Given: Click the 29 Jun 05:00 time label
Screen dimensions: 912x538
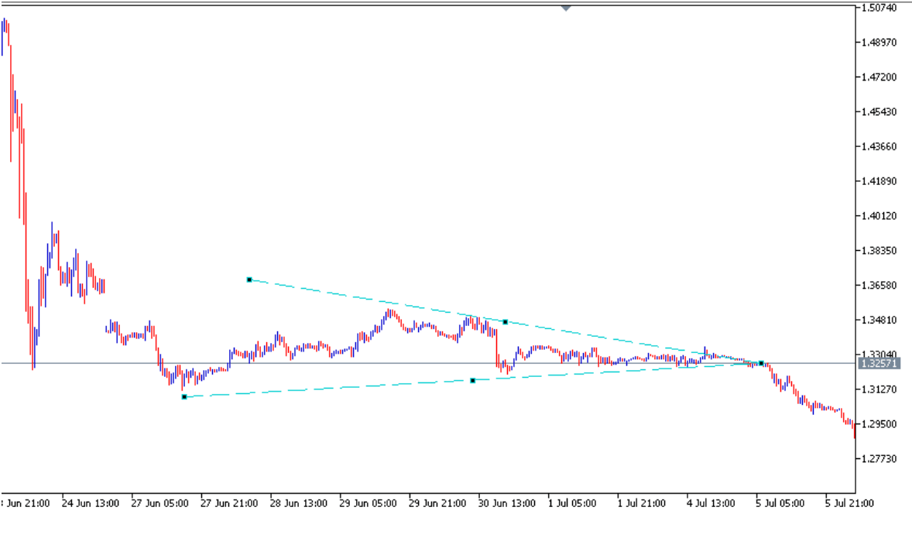Looking at the screenshot, I should (368, 503).
